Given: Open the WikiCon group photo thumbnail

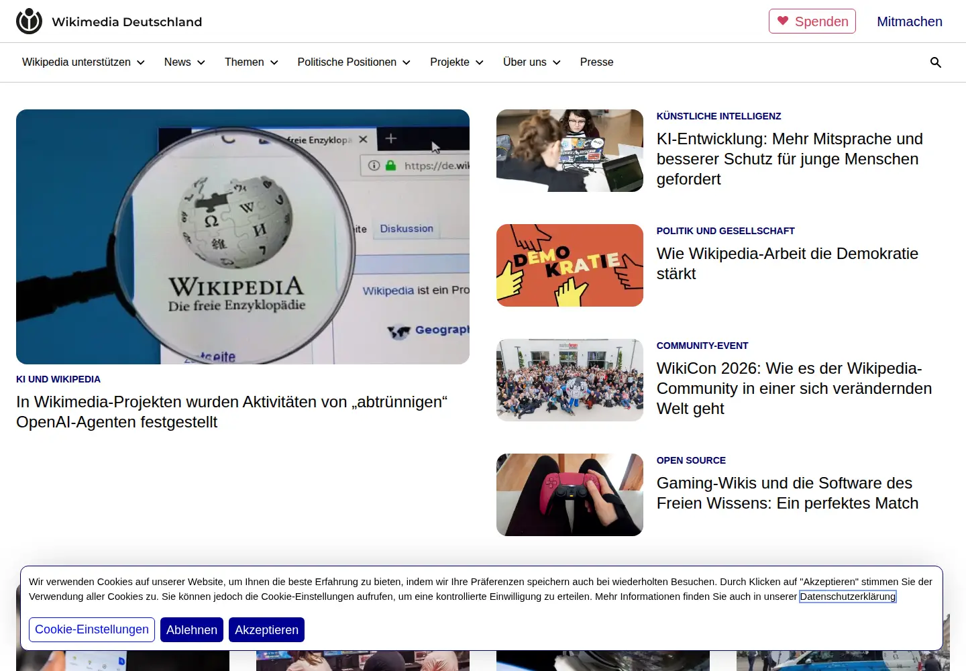Looking at the screenshot, I should [x=570, y=380].
